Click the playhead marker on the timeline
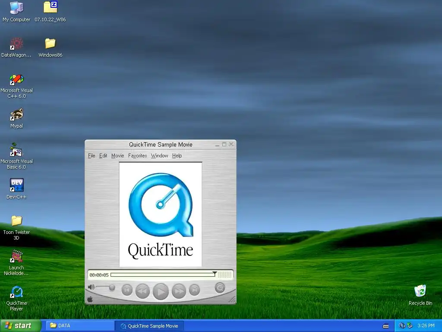This screenshot has width=442, height=332. tap(215, 274)
